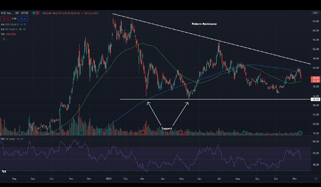Select the horizontal support line at 30.54
The height and width of the screenshot is (187, 321).
click(x=215, y=99)
